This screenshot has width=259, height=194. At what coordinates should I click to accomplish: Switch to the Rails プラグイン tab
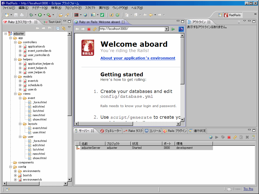175,131
